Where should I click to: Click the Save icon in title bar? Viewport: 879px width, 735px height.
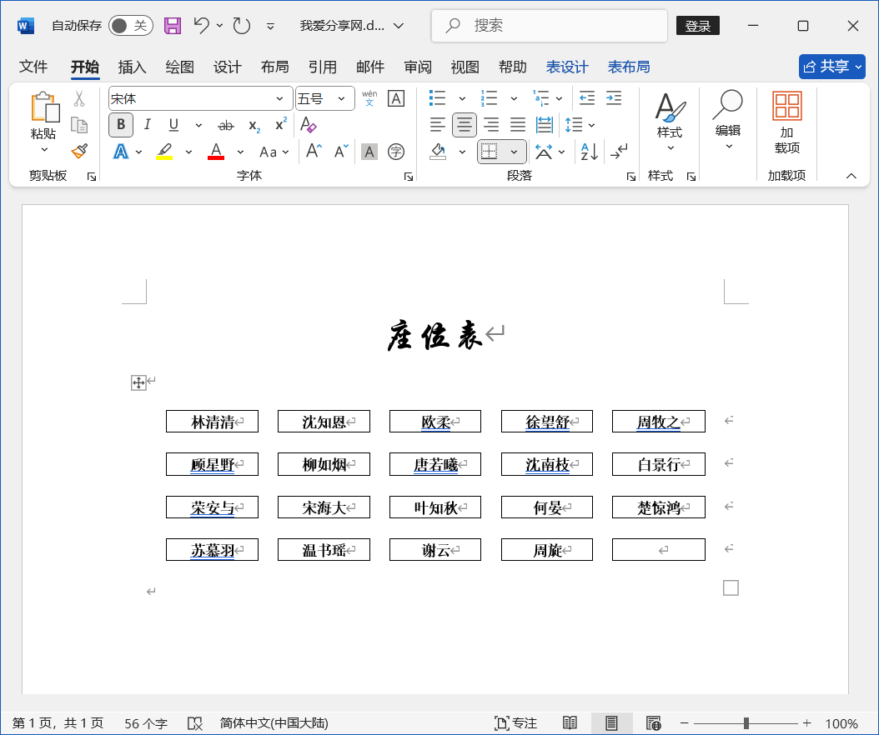point(172,26)
